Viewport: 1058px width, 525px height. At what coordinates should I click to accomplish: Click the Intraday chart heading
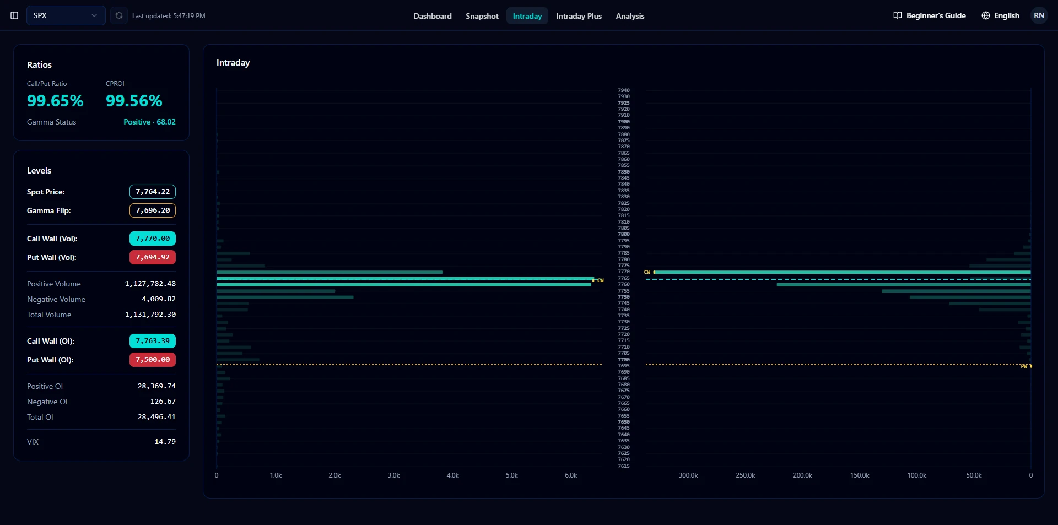click(233, 63)
